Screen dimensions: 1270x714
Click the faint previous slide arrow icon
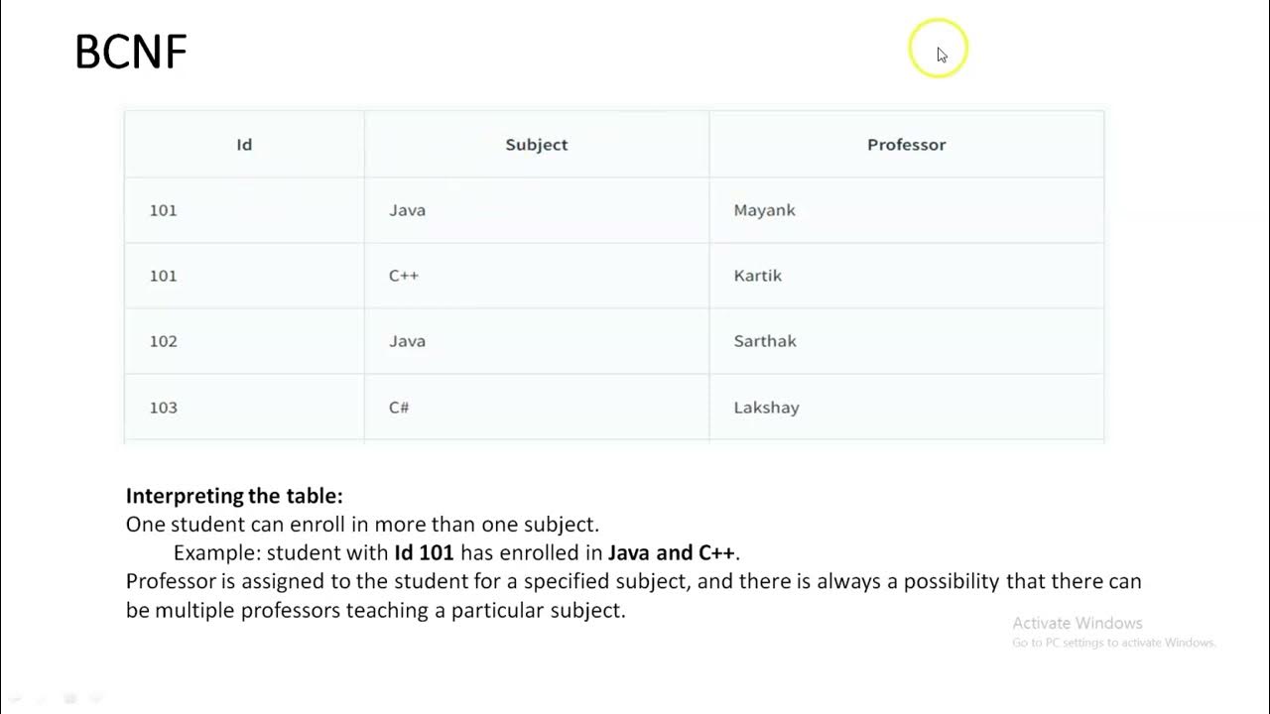[17, 699]
